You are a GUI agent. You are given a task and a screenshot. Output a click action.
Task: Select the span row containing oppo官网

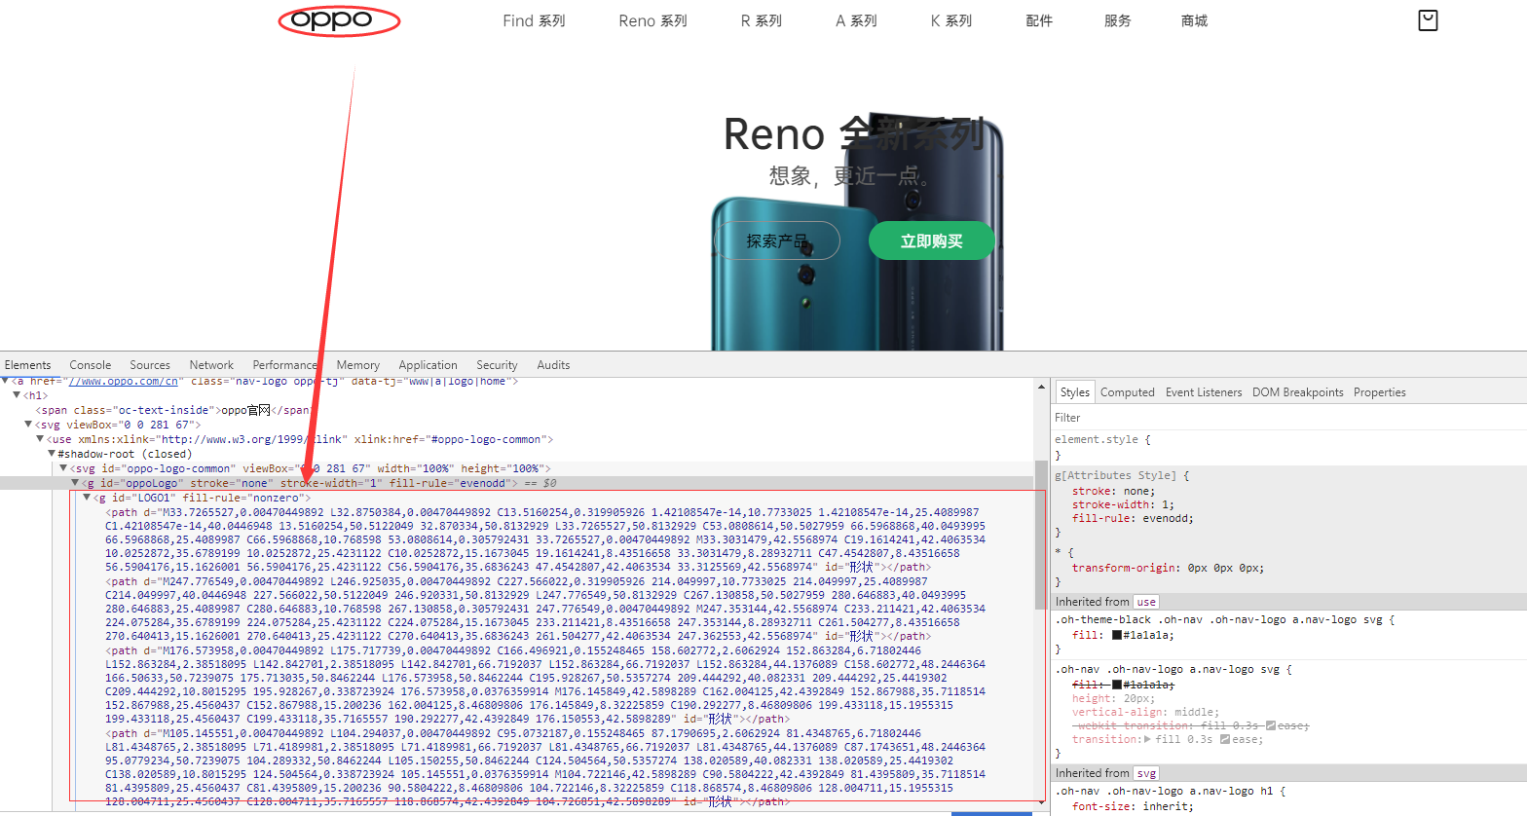(x=173, y=410)
